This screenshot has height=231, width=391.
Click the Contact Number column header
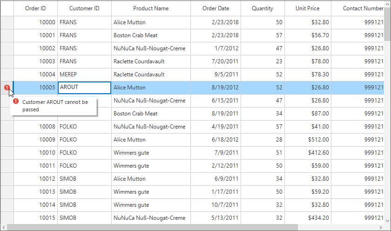click(358, 8)
